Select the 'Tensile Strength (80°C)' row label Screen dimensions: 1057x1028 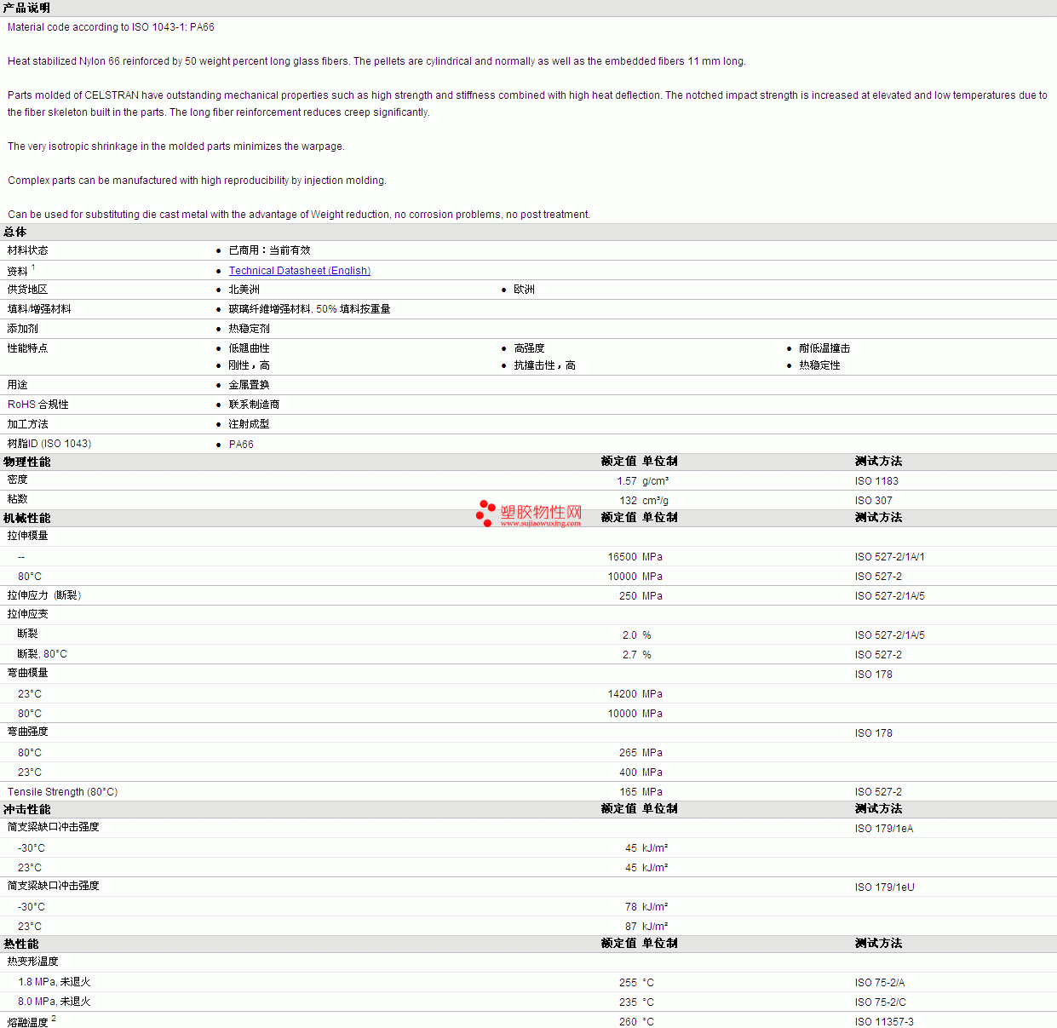(x=63, y=792)
